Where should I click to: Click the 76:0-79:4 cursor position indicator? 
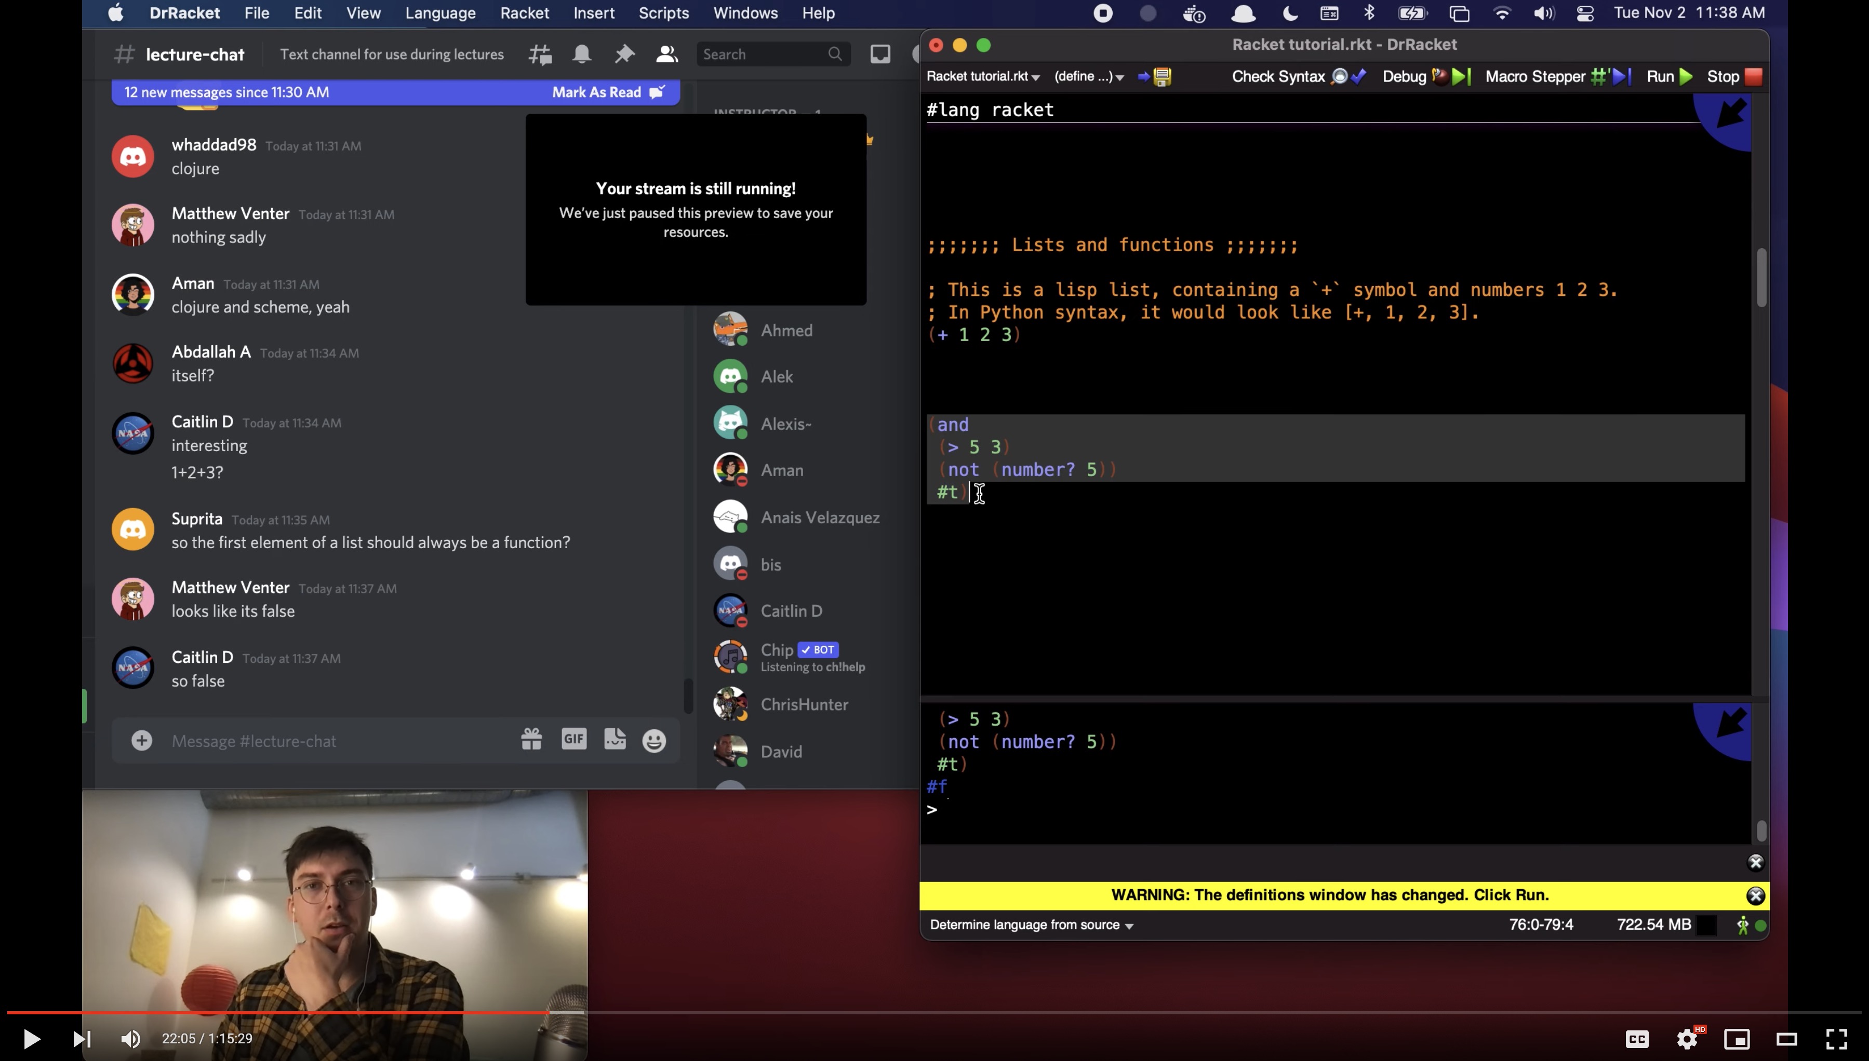[x=1541, y=924]
